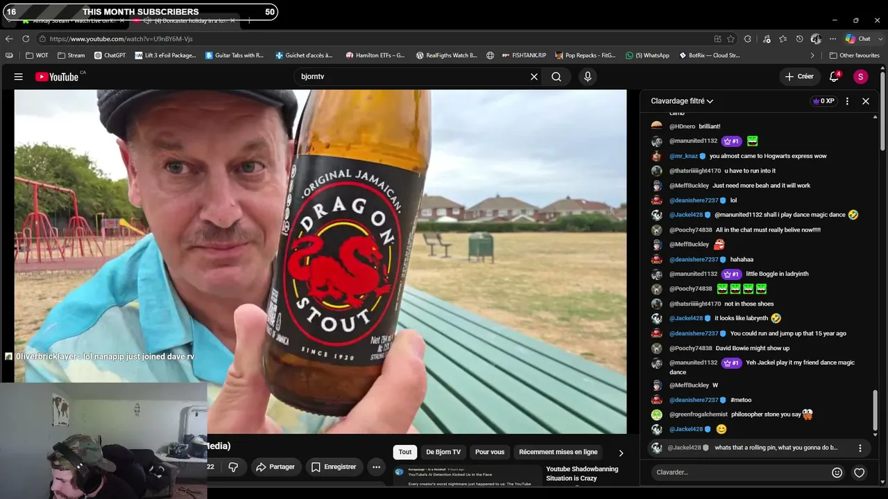Click the pinned "whats that a rolling pin" message
This screenshot has height=499, width=888.
tap(776, 448)
